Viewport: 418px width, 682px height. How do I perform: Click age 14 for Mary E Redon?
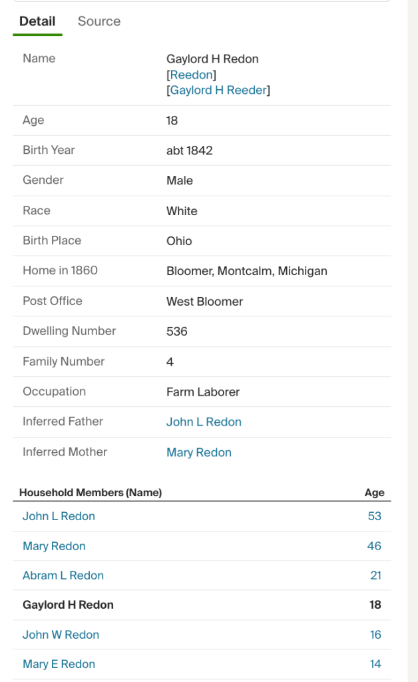click(x=375, y=664)
